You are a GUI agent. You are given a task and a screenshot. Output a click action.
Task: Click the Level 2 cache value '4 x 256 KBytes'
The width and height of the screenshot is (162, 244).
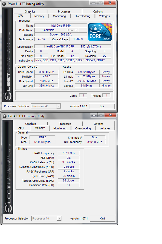pos(87,81)
